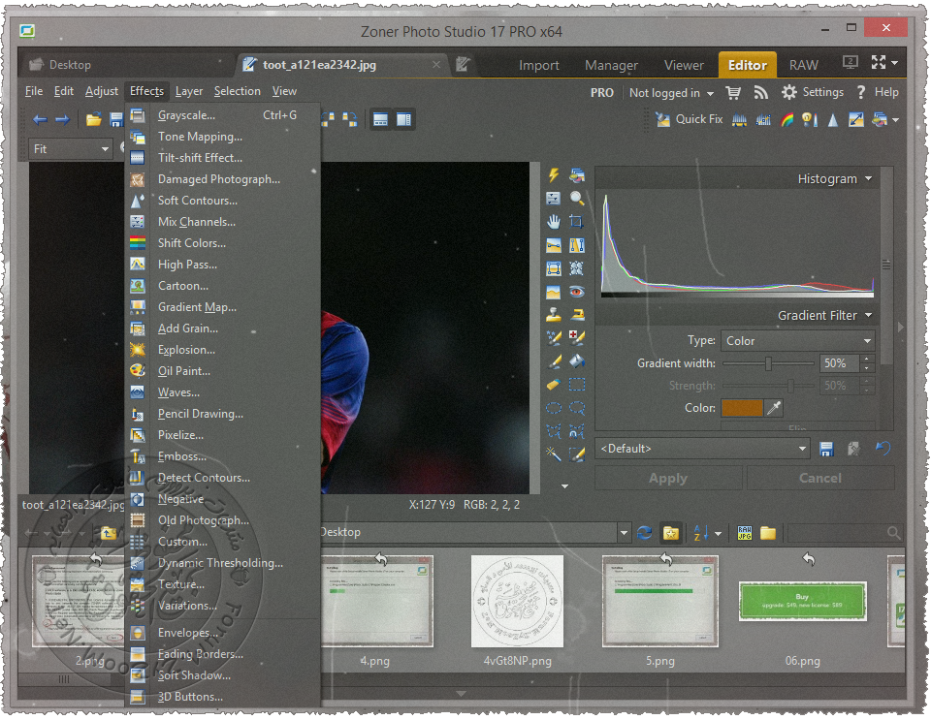Open the Adjust menu
The width and height of the screenshot is (931, 720).
coord(102,91)
